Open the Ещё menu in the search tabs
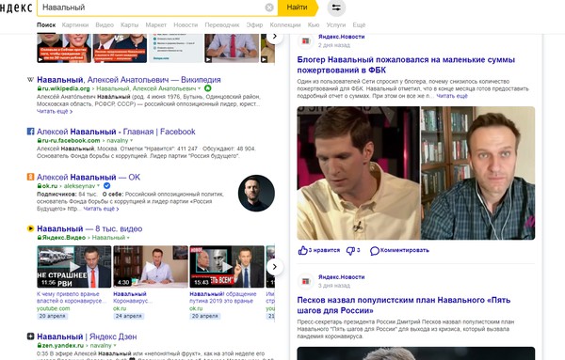The image size is (565, 360). click(x=359, y=24)
